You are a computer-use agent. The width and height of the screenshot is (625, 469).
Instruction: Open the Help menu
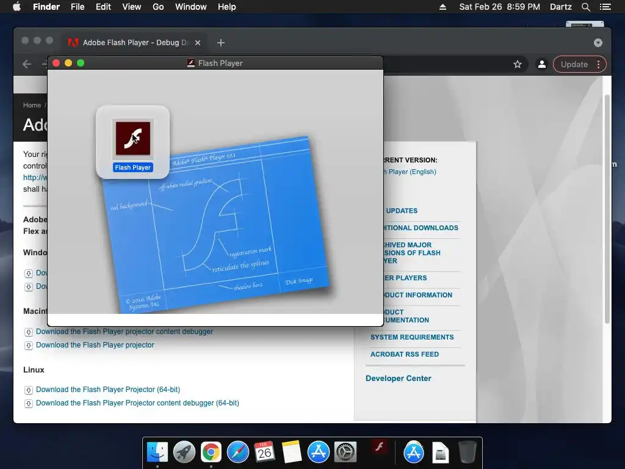pyautogui.click(x=227, y=7)
